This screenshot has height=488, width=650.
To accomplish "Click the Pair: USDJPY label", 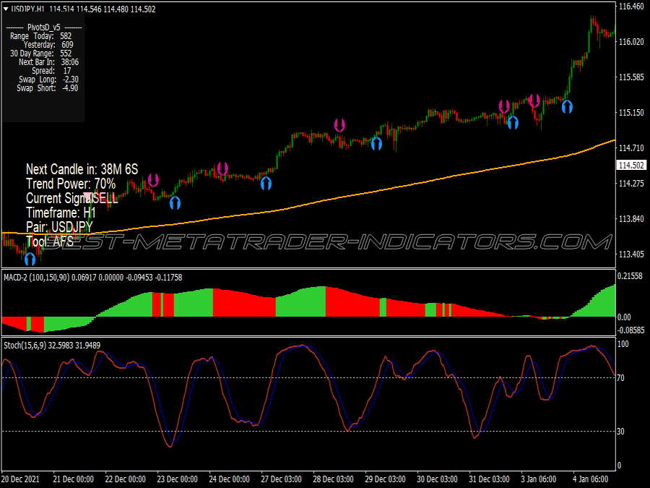I will [x=59, y=228].
